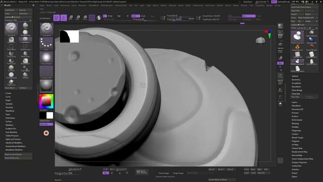Expand the Masking subpalette
Viewport: 323px width, 182px height.
[x=295, y=123]
